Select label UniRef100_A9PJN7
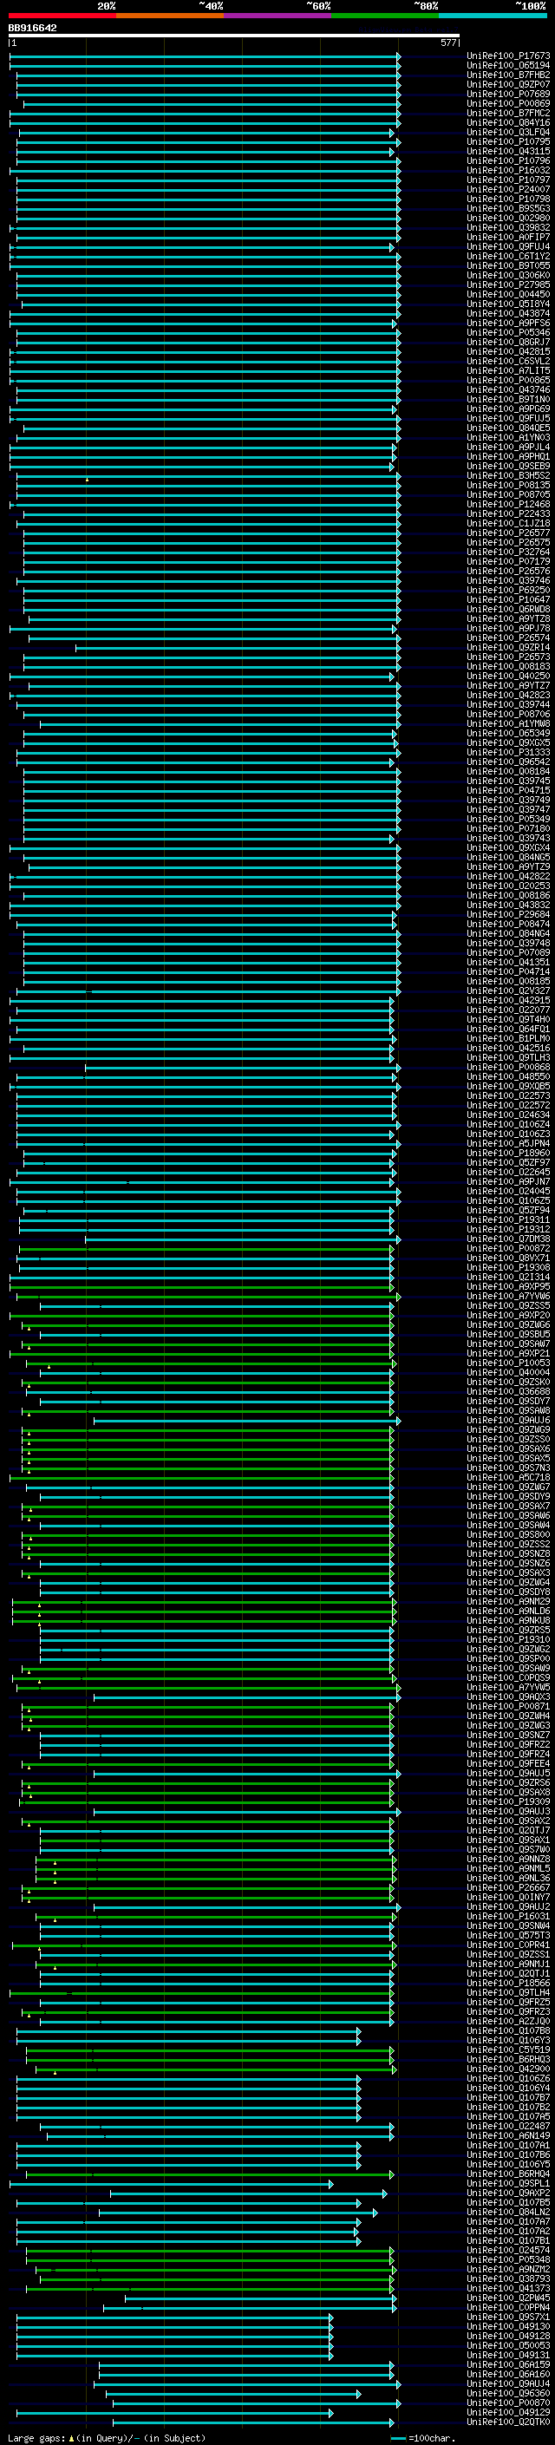 point(508,1181)
